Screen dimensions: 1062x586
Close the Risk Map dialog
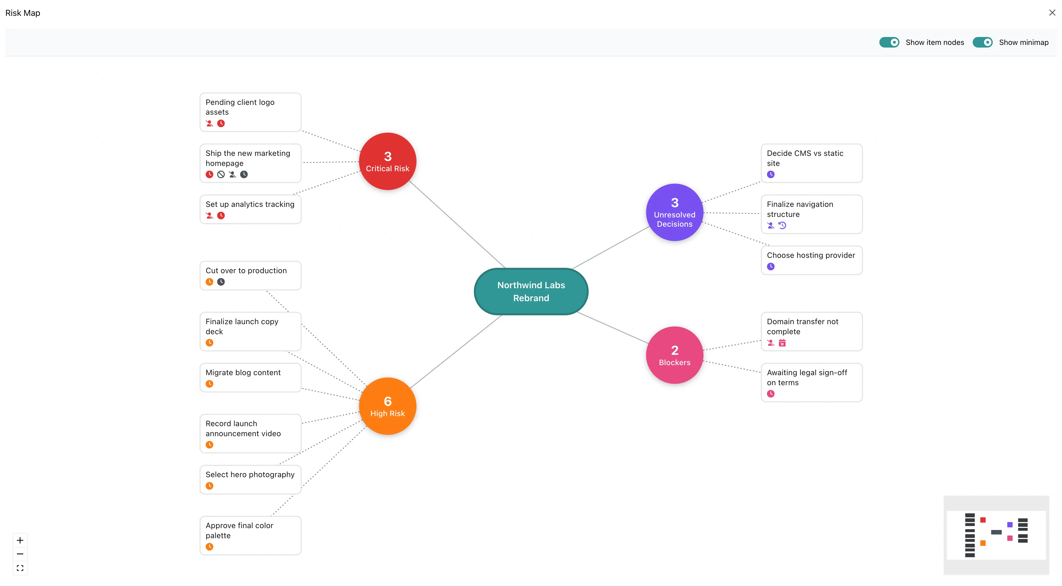tap(1052, 13)
